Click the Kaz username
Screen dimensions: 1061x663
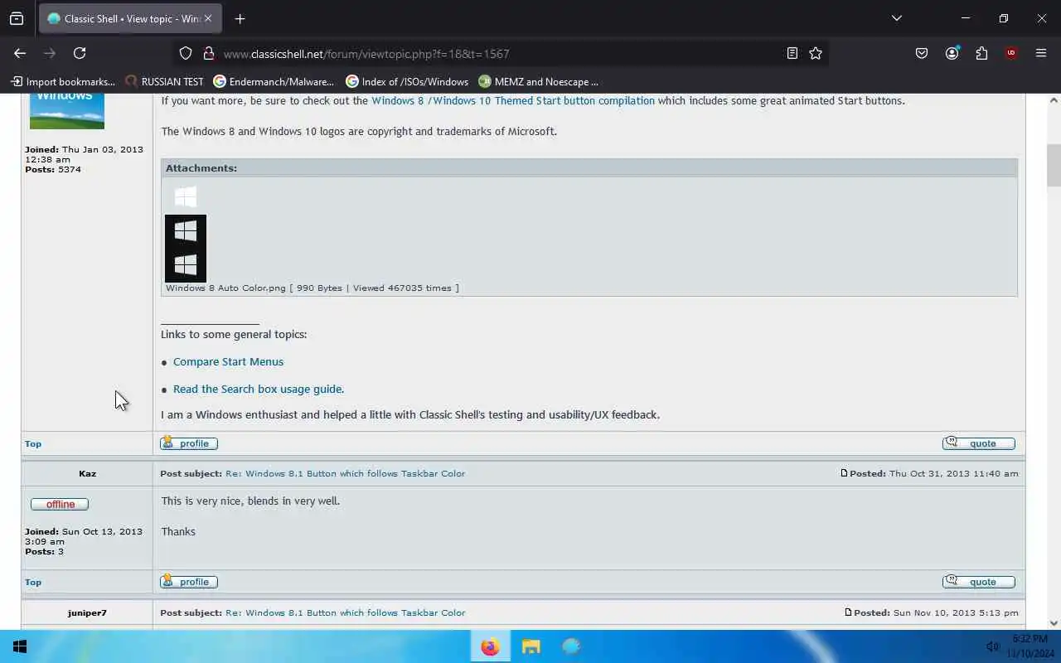(x=87, y=473)
